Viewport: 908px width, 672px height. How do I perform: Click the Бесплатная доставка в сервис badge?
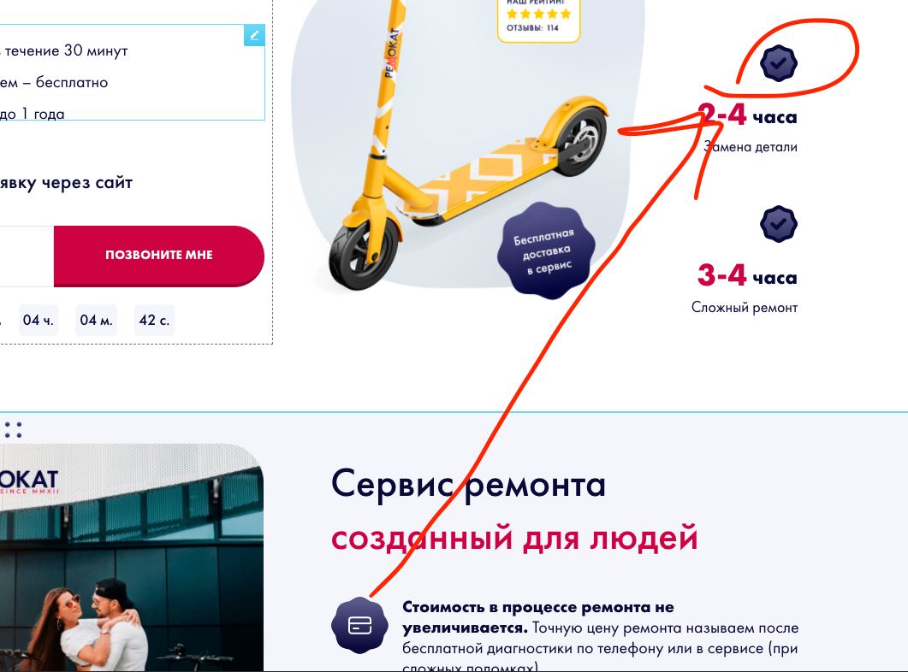[x=543, y=250]
